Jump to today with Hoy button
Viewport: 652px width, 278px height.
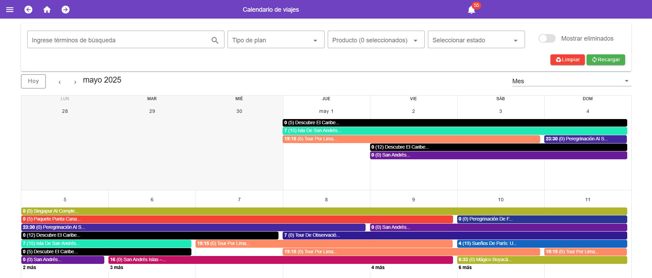pyautogui.click(x=33, y=81)
